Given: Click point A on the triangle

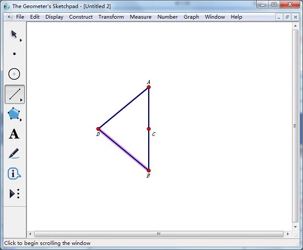Looking at the screenshot, I should coord(149,87).
